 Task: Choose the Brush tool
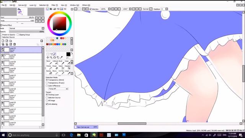point(62,62)
